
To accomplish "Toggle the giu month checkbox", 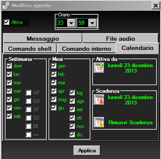I will click(54, 108).
